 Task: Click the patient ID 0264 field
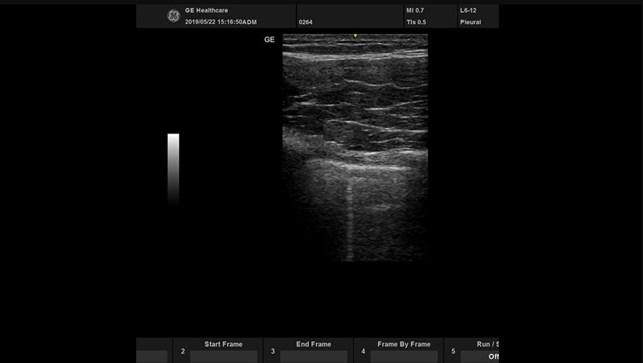point(306,23)
